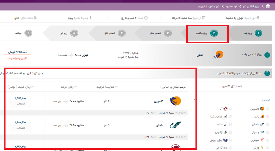275x151 pixels.
Task: Click the change outbound transport button
Action: 17,58
